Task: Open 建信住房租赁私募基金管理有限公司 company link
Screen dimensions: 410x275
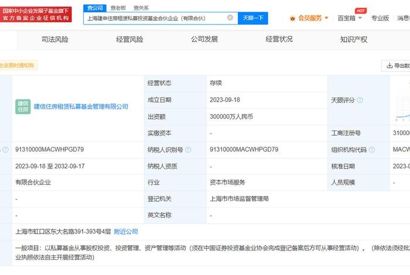Action: tap(81, 106)
